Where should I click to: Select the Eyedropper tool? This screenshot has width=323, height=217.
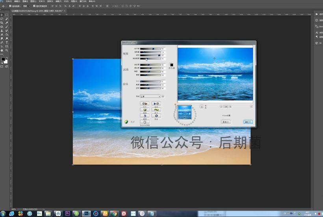(7, 23)
